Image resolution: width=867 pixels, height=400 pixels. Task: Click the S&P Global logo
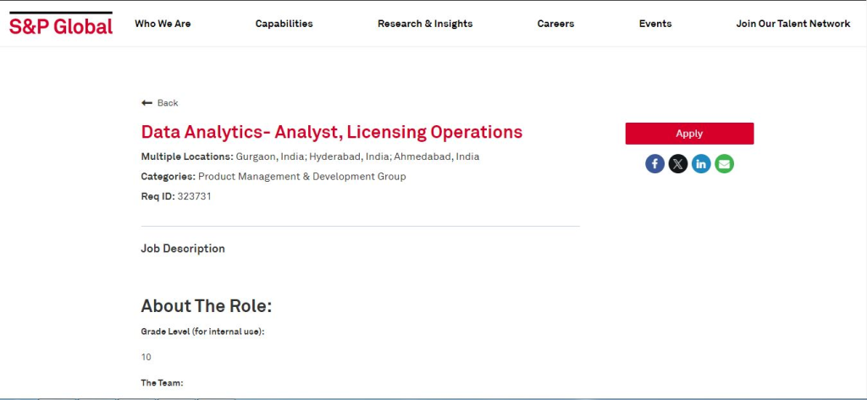61,24
